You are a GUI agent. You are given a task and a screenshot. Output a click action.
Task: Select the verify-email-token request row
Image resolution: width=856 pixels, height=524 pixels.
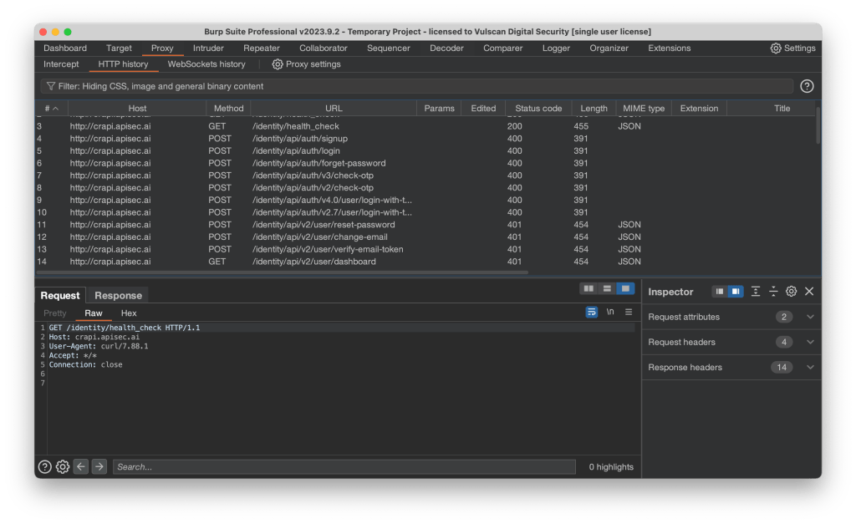click(x=425, y=249)
